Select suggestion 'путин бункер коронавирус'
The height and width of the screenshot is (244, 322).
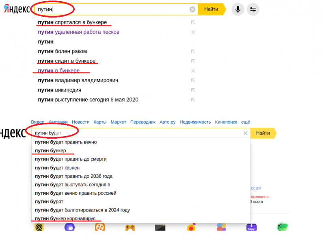(x=65, y=218)
